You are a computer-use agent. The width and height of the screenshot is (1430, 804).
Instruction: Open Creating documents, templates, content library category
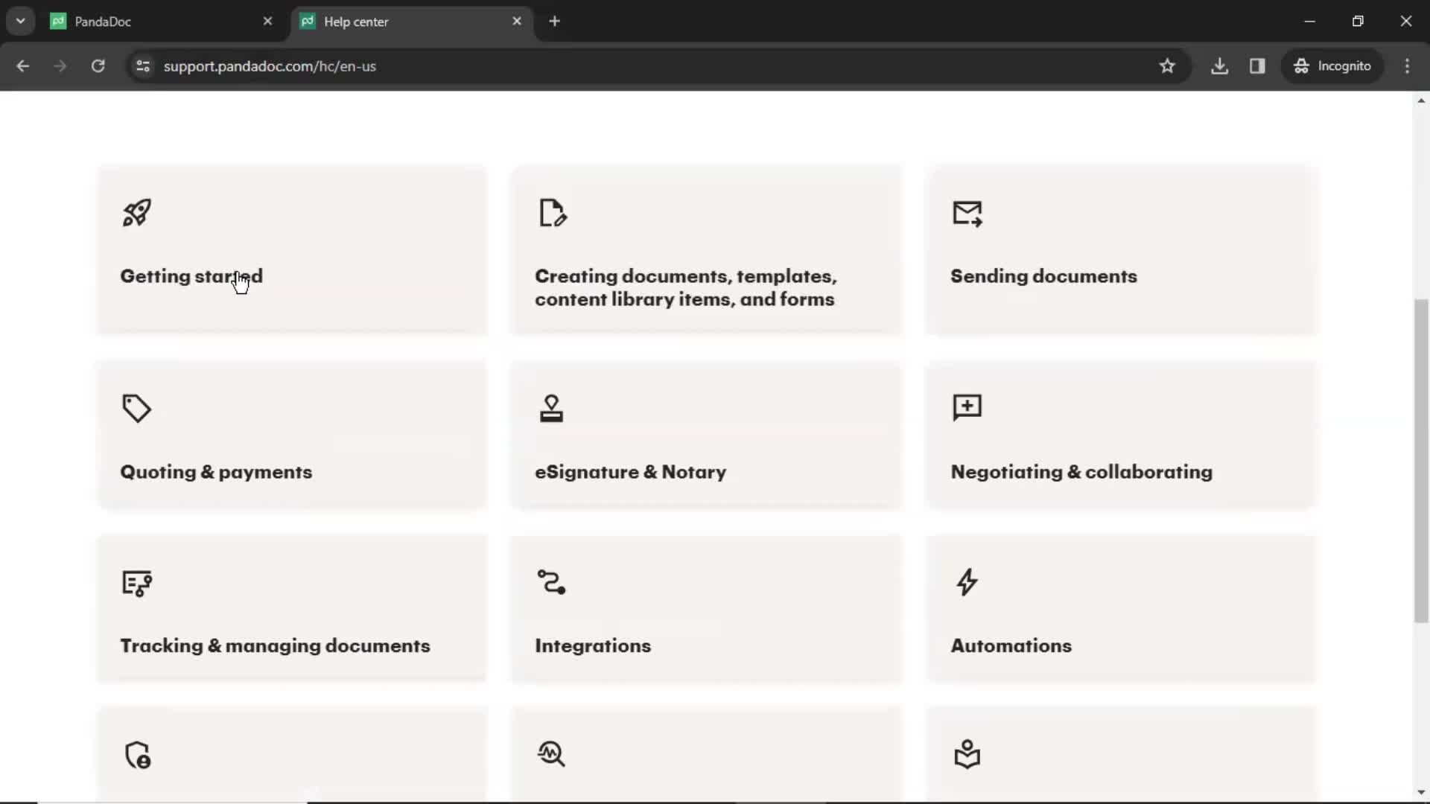click(707, 251)
